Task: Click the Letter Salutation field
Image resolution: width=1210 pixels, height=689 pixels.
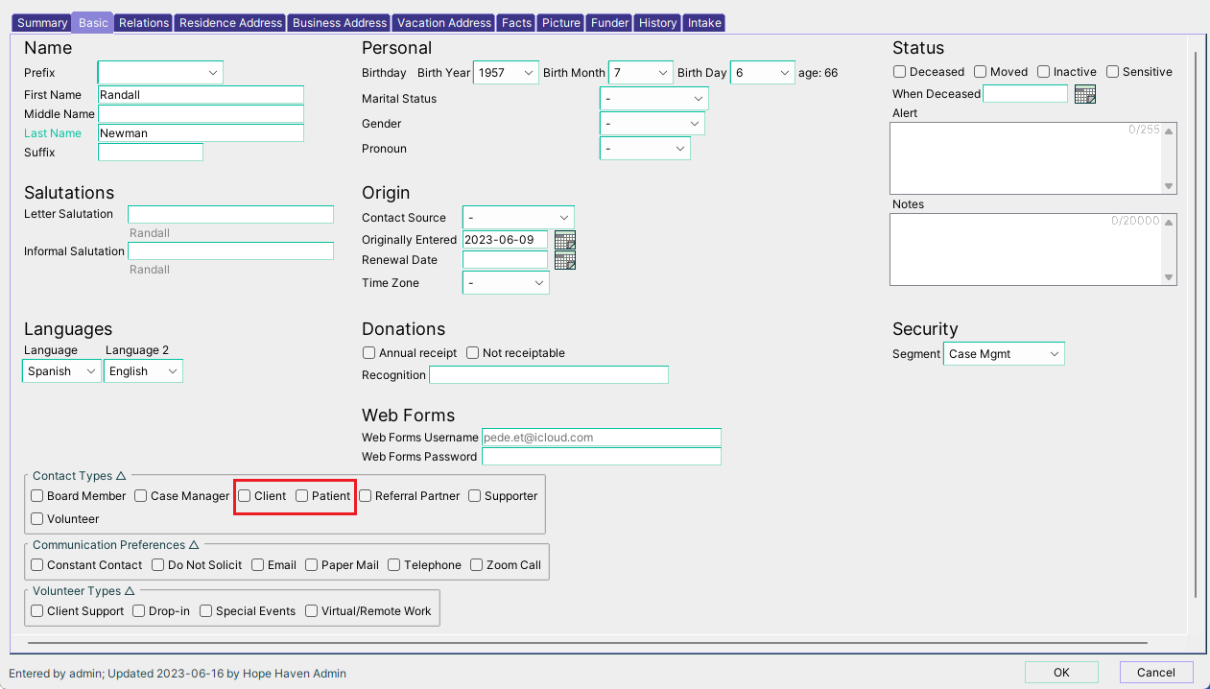Action: 230,215
